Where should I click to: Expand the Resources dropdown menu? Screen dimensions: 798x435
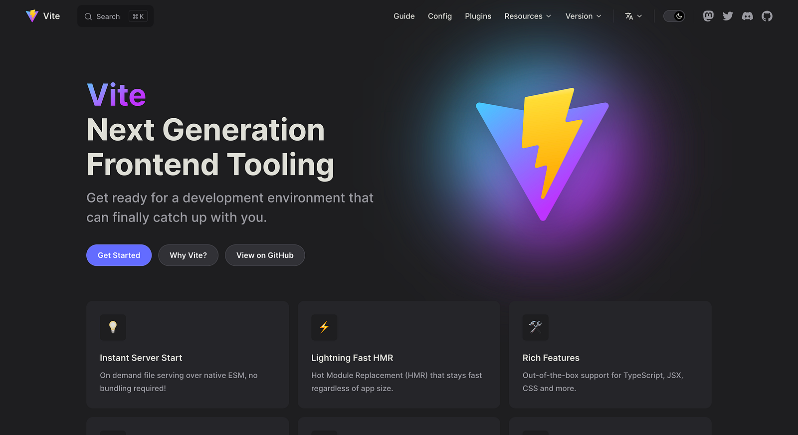[x=528, y=16]
